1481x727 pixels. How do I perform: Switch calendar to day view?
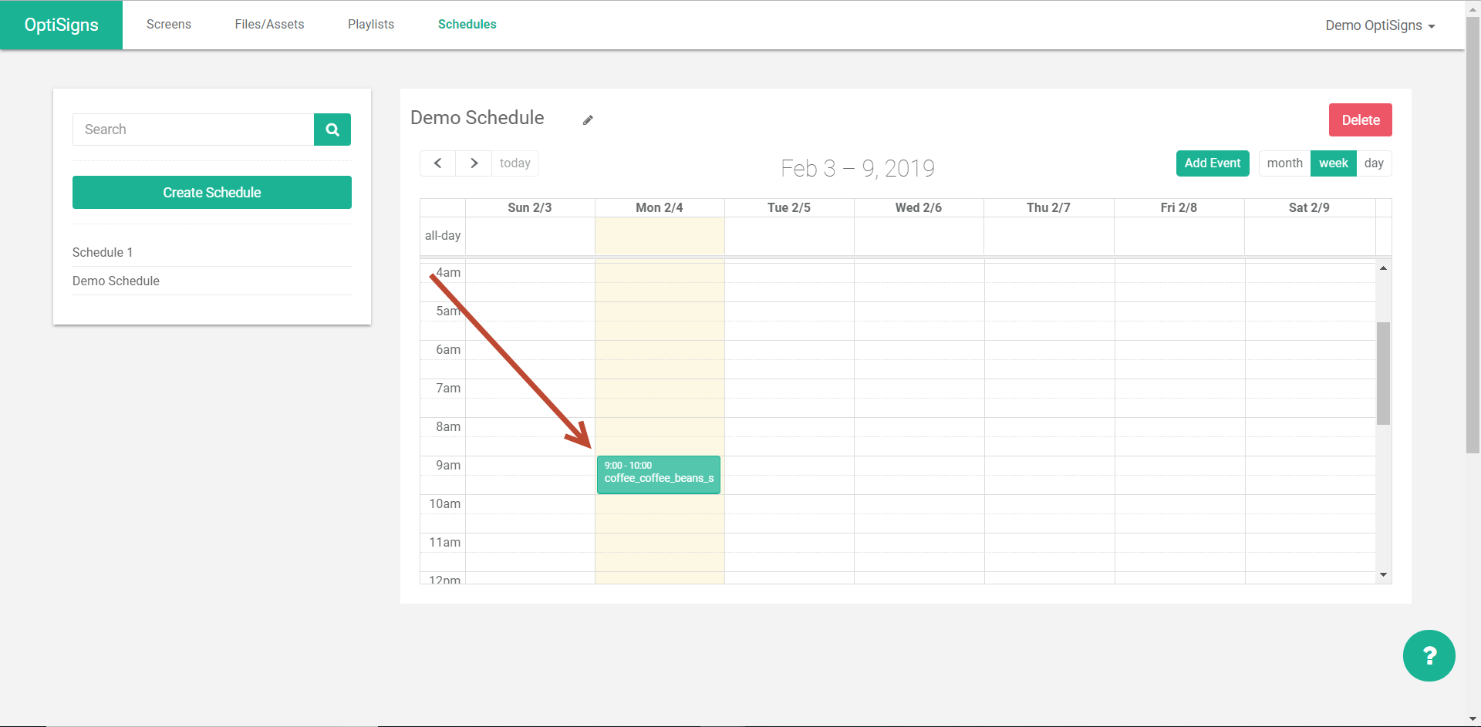pos(1374,163)
